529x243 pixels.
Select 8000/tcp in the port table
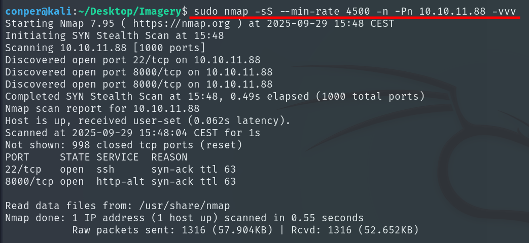coord(29,181)
